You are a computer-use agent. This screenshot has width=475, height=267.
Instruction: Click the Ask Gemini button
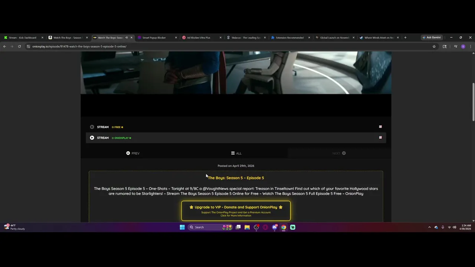point(432,37)
